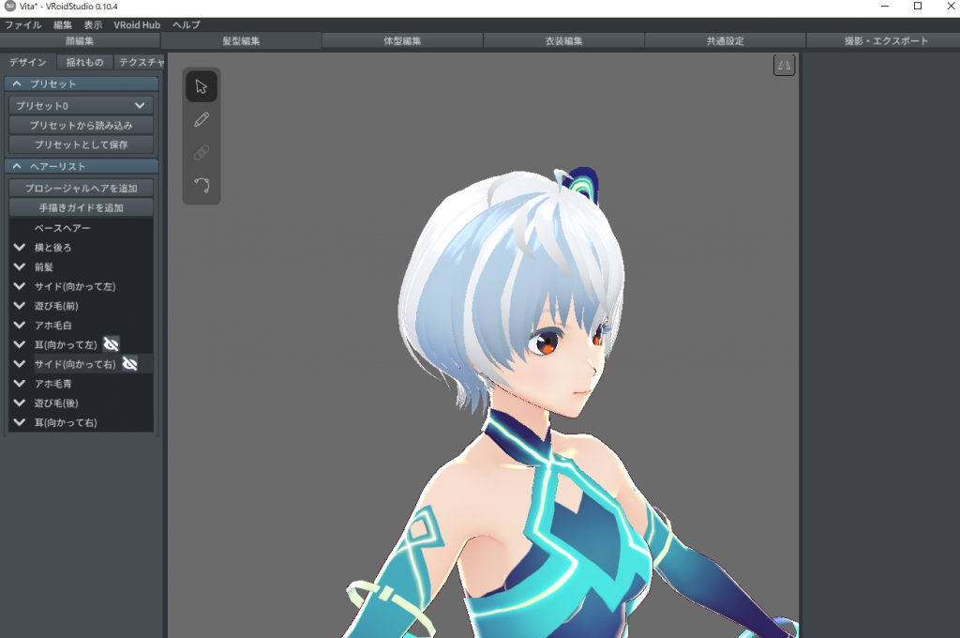Open the ファイル menu
This screenshot has width=960, height=638.
point(23,24)
